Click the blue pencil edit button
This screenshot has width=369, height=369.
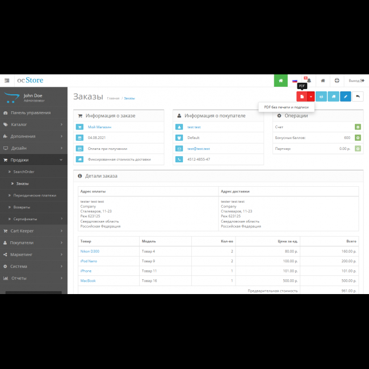click(x=345, y=97)
